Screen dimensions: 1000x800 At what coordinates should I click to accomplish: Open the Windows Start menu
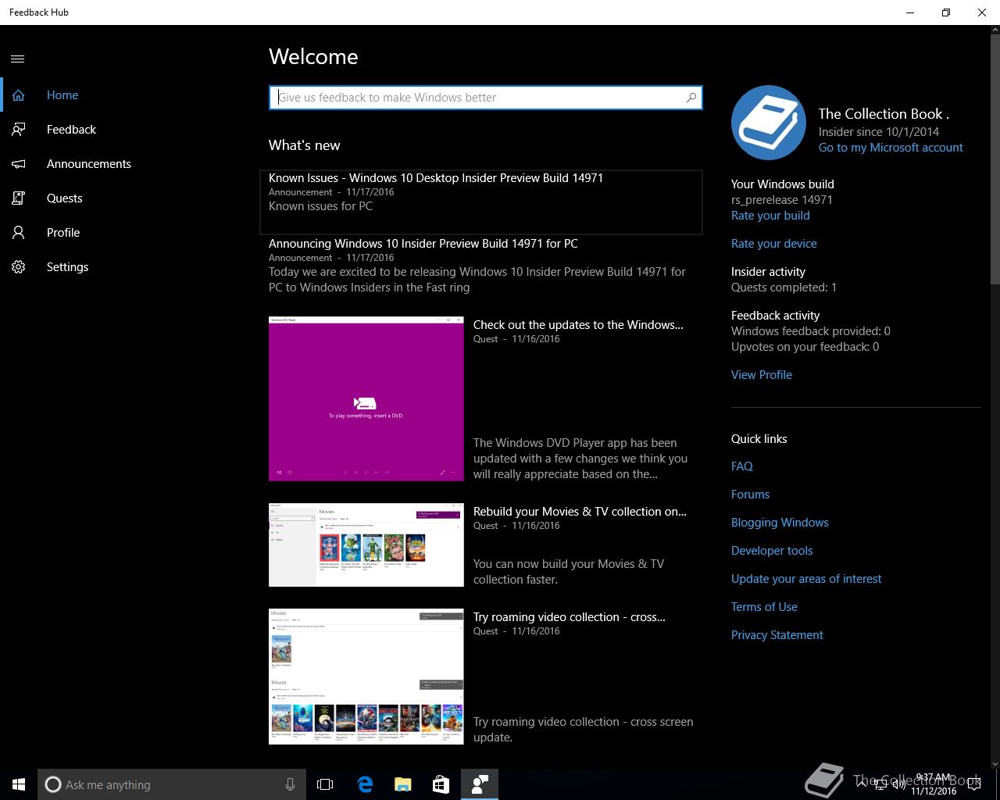click(x=19, y=784)
